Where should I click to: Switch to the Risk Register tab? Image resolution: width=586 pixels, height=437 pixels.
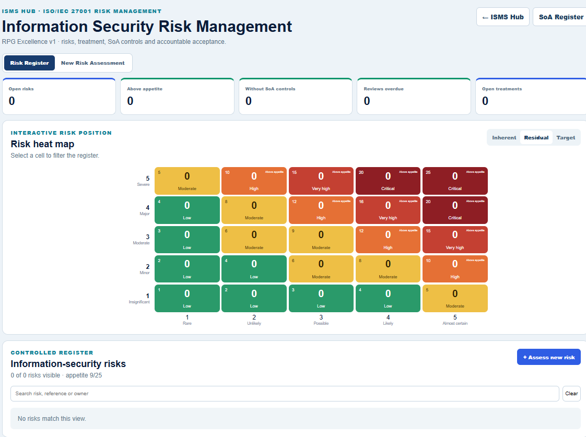point(30,63)
